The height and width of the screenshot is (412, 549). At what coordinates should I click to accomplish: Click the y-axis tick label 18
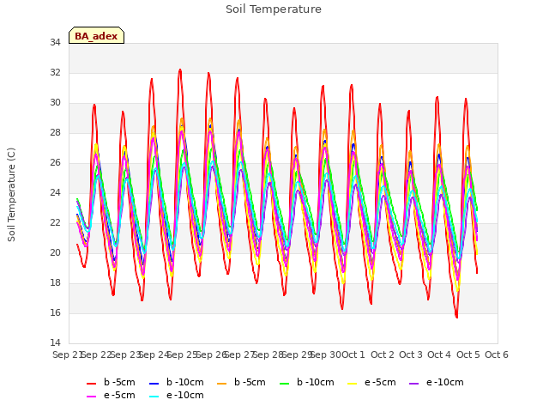point(55,282)
